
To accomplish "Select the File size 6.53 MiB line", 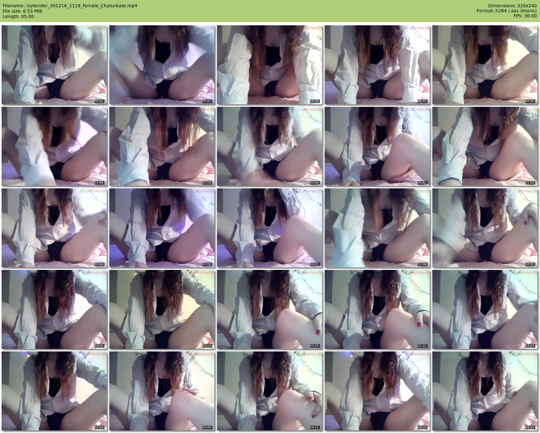I will (x=22, y=11).
